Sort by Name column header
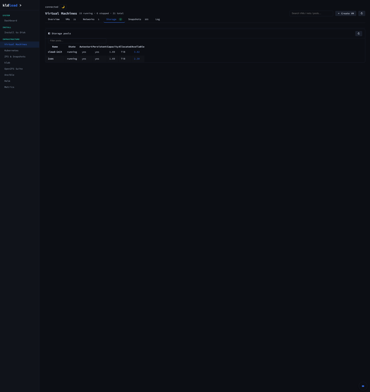Screen dimensions: 370x392 click(x=55, y=47)
